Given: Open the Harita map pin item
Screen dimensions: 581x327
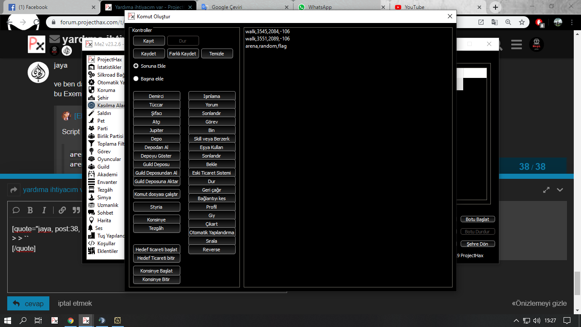Looking at the screenshot, I should tap(104, 220).
